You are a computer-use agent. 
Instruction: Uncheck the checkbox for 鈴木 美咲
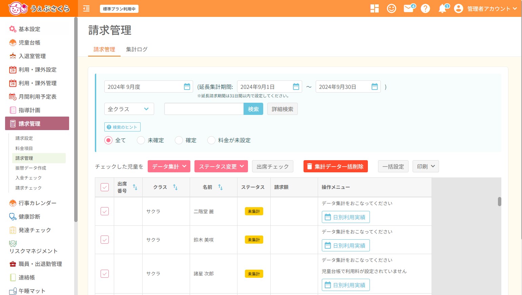coord(105,240)
